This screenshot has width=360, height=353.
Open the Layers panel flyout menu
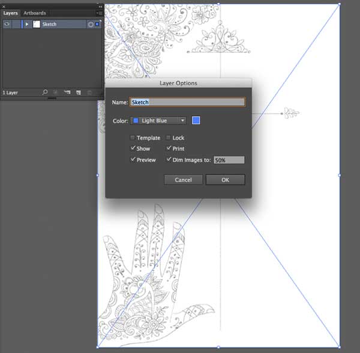tap(99, 13)
